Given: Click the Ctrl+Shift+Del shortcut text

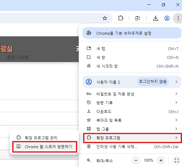Looking at the screenshot, I should click(166, 147).
